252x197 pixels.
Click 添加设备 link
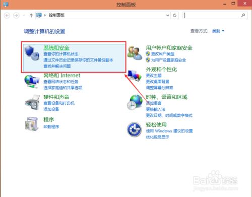pyautogui.click(x=51, y=109)
